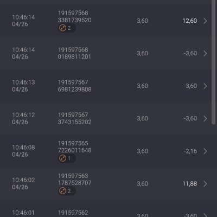Expand the -2,16 result row chevron
The width and height of the screenshot is (217, 217).
[205, 151]
